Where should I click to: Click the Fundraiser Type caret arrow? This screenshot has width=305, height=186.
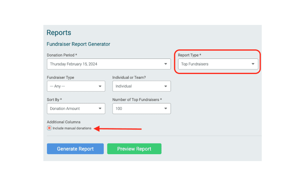pos(100,86)
